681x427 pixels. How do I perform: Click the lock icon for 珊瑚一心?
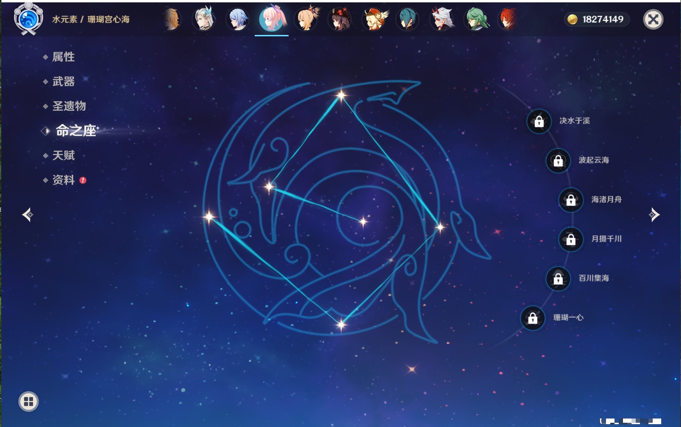coord(533,318)
